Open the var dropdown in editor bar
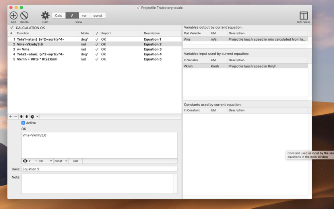The image size is (334, 209). pos(46,161)
